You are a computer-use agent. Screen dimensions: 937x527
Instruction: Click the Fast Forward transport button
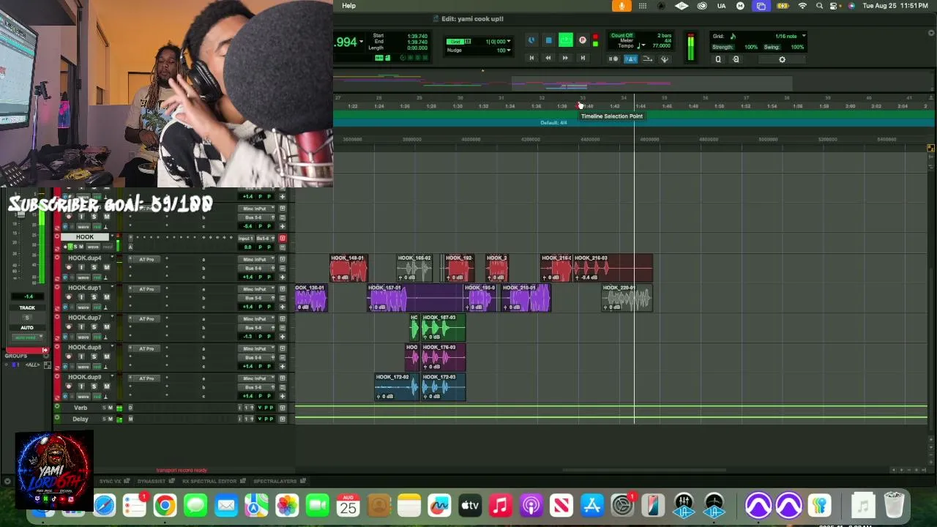pos(565,58)
